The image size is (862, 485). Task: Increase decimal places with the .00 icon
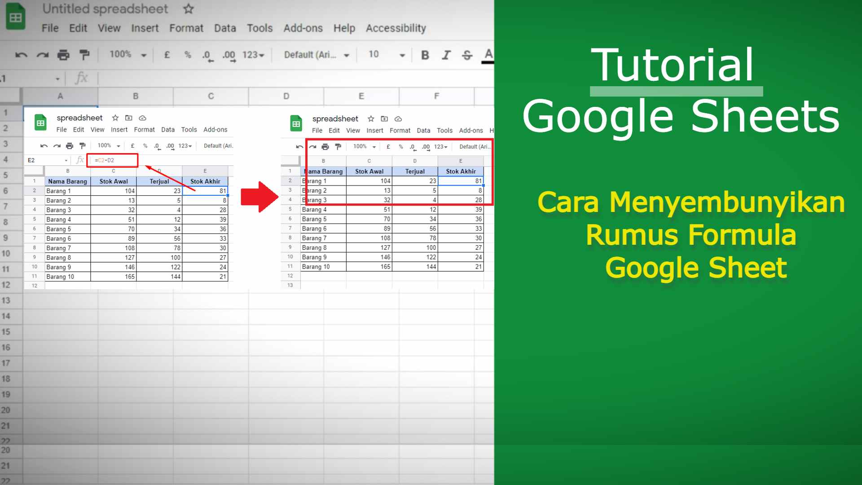229,55
